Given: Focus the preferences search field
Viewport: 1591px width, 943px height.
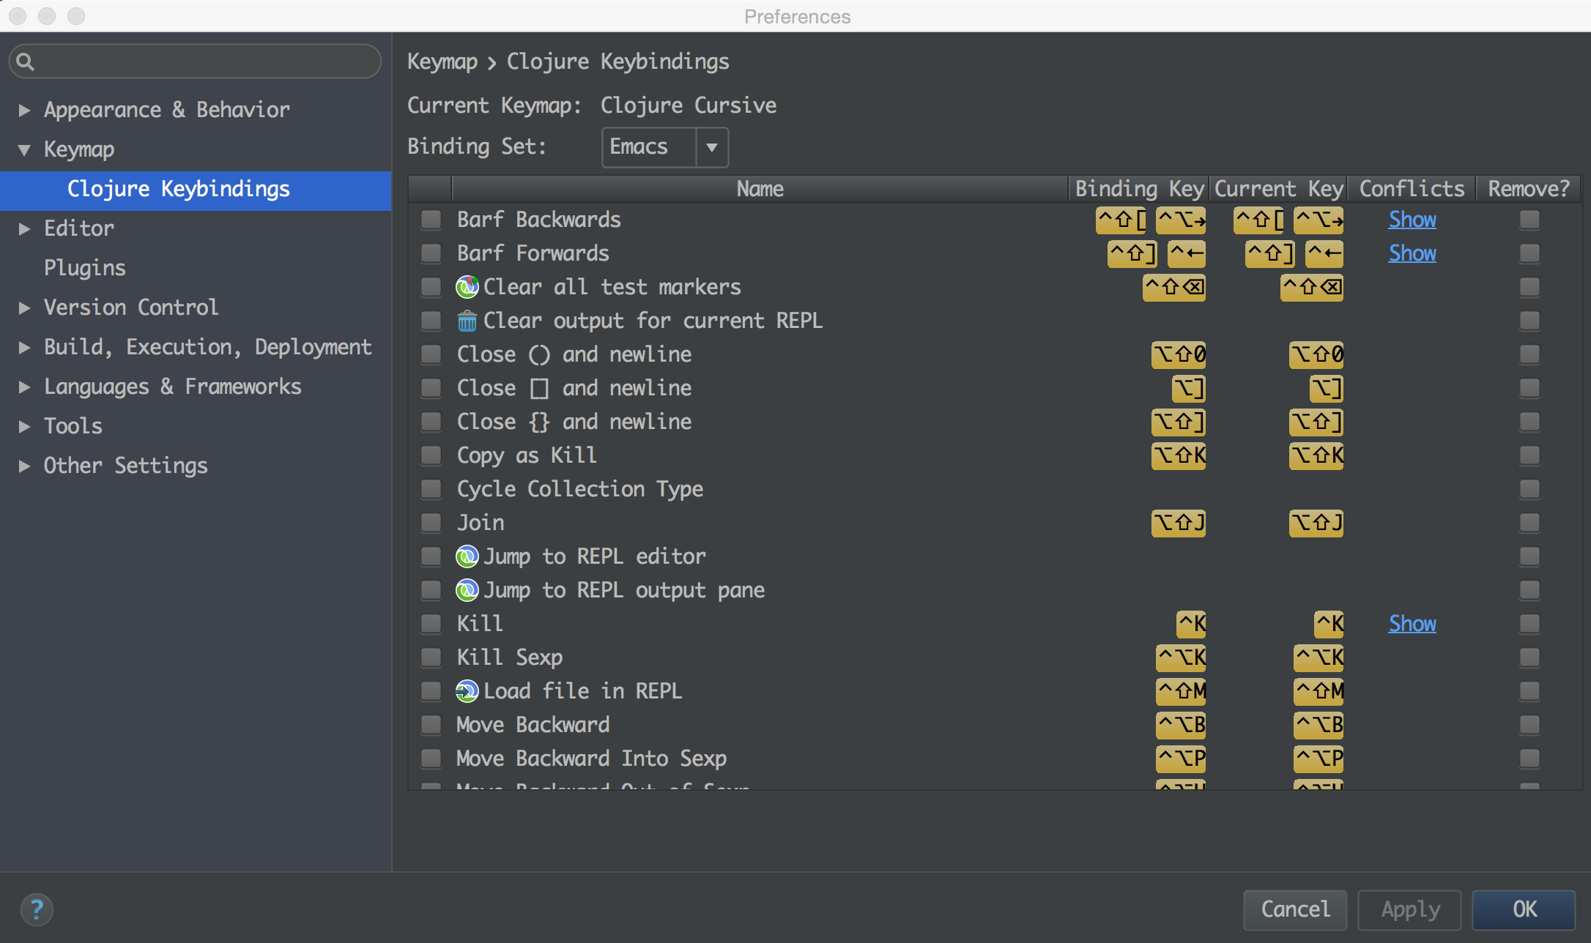Looking at the screenshot, I should (195, 61).
